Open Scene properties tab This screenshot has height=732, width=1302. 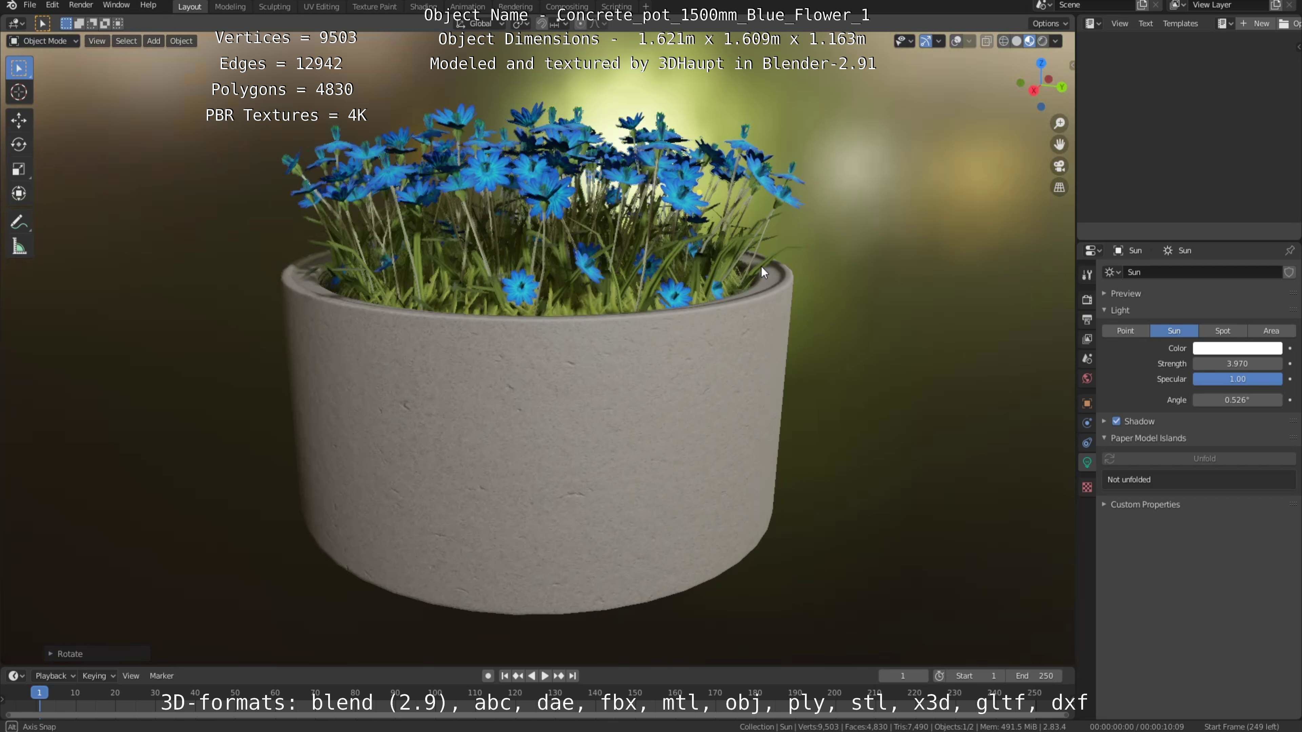[x=1087, y=359]
